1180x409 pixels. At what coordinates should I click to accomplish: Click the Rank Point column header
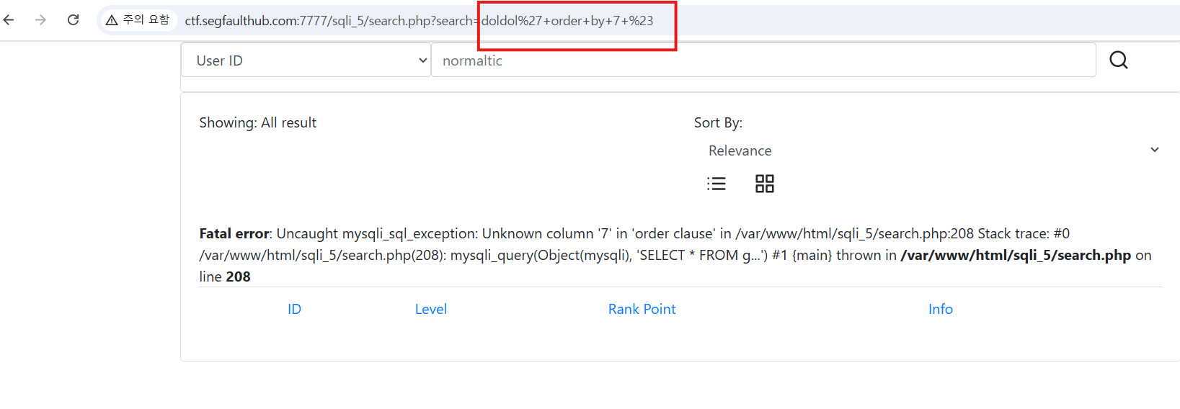click(642, 309)
